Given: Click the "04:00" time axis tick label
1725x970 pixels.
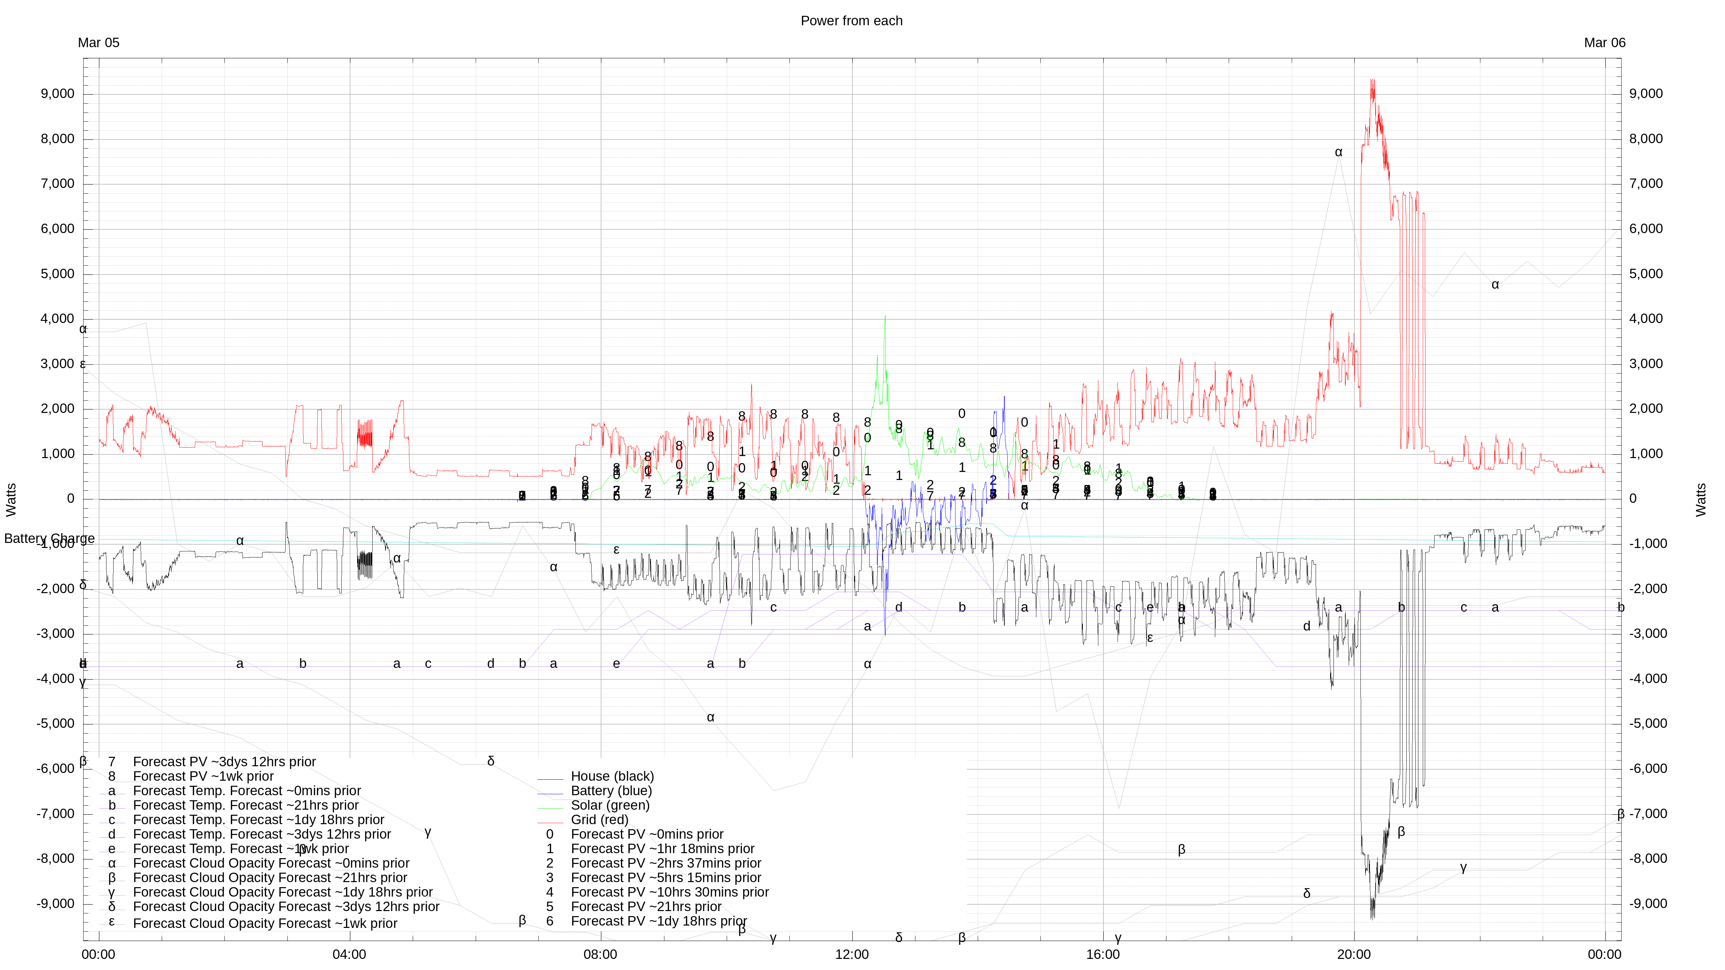Looking at the screenshot, I should [x=350, y=955].
